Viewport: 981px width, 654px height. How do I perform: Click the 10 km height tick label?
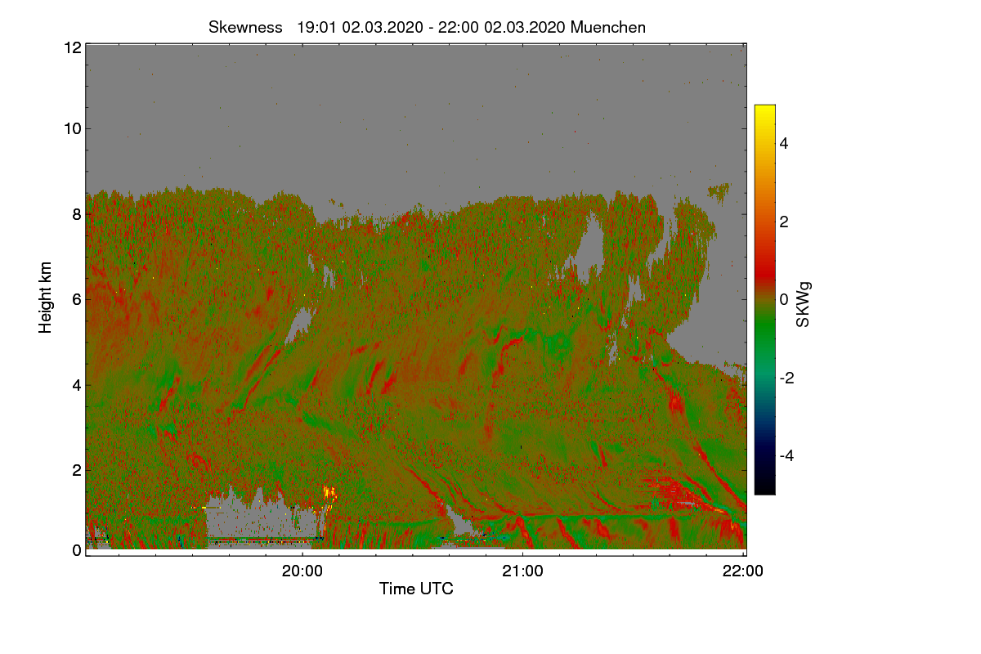(x=72, y=128)
